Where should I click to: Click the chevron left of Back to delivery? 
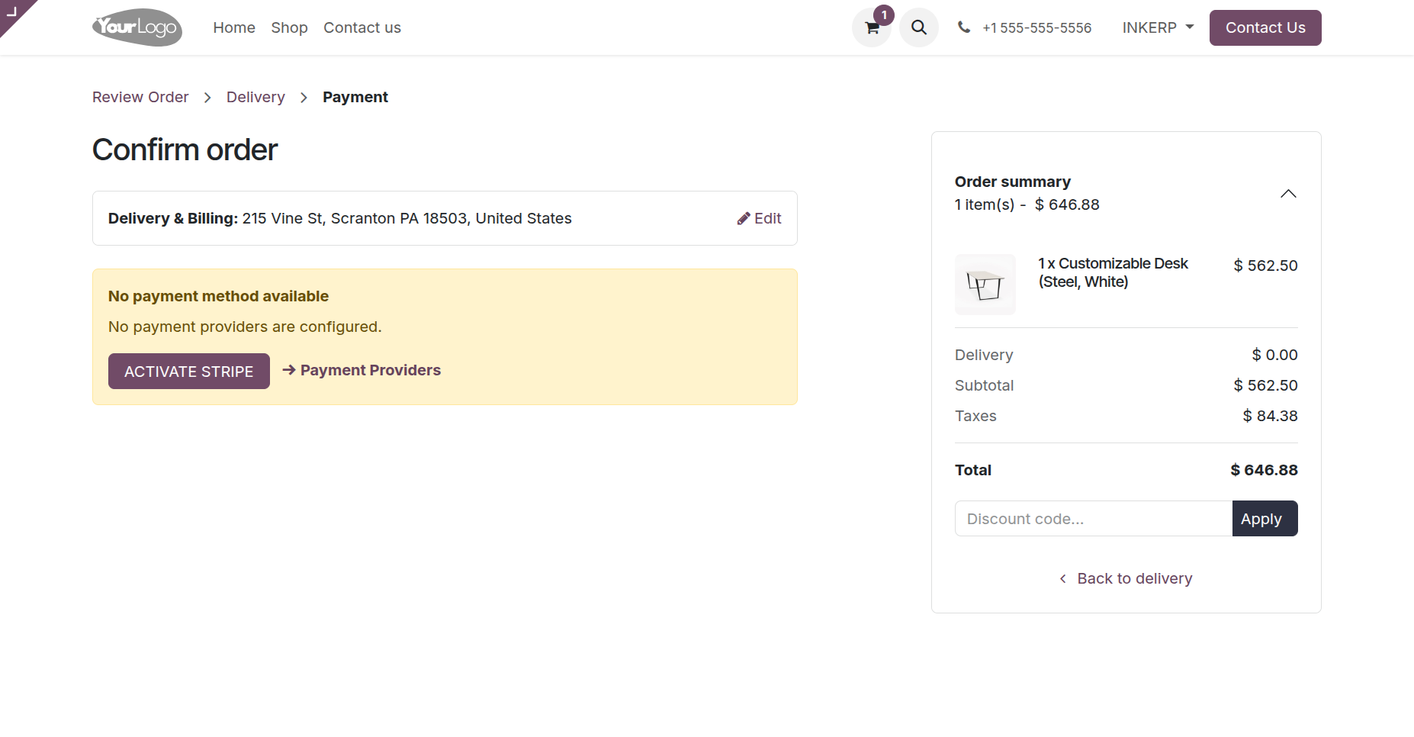(x=1063, y=579)
